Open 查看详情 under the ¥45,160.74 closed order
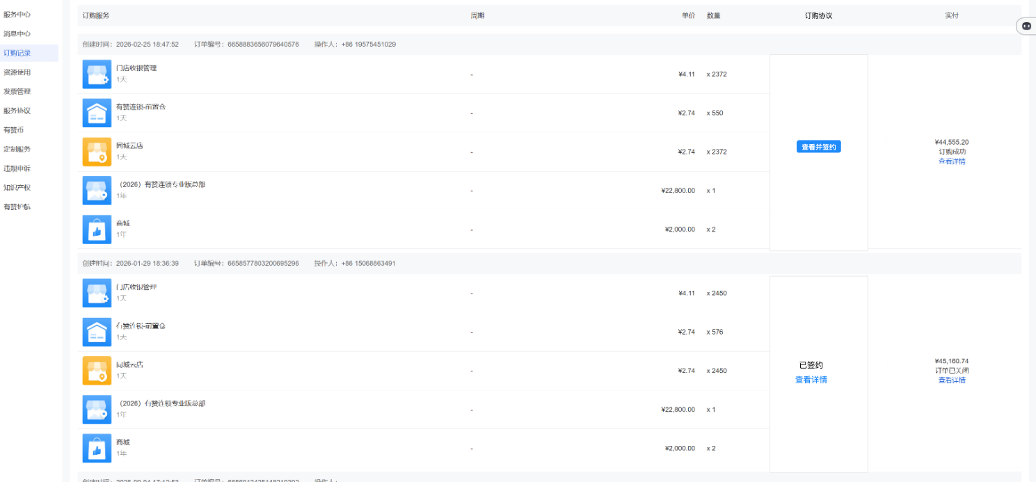The image size is (1036, 482). pos(951,380)
